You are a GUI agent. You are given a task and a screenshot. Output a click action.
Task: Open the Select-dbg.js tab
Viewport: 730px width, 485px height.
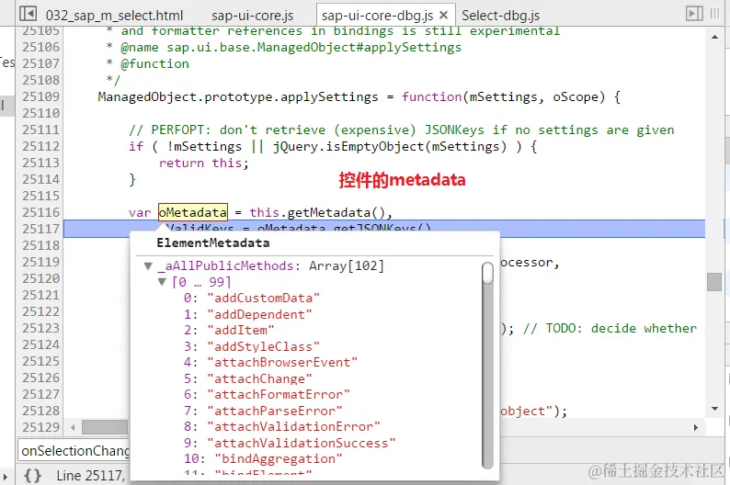[500, 16]
